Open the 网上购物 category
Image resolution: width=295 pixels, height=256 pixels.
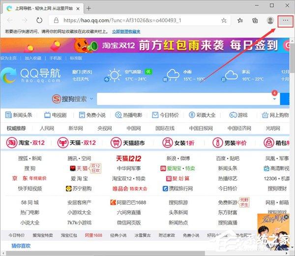[275, 115]
